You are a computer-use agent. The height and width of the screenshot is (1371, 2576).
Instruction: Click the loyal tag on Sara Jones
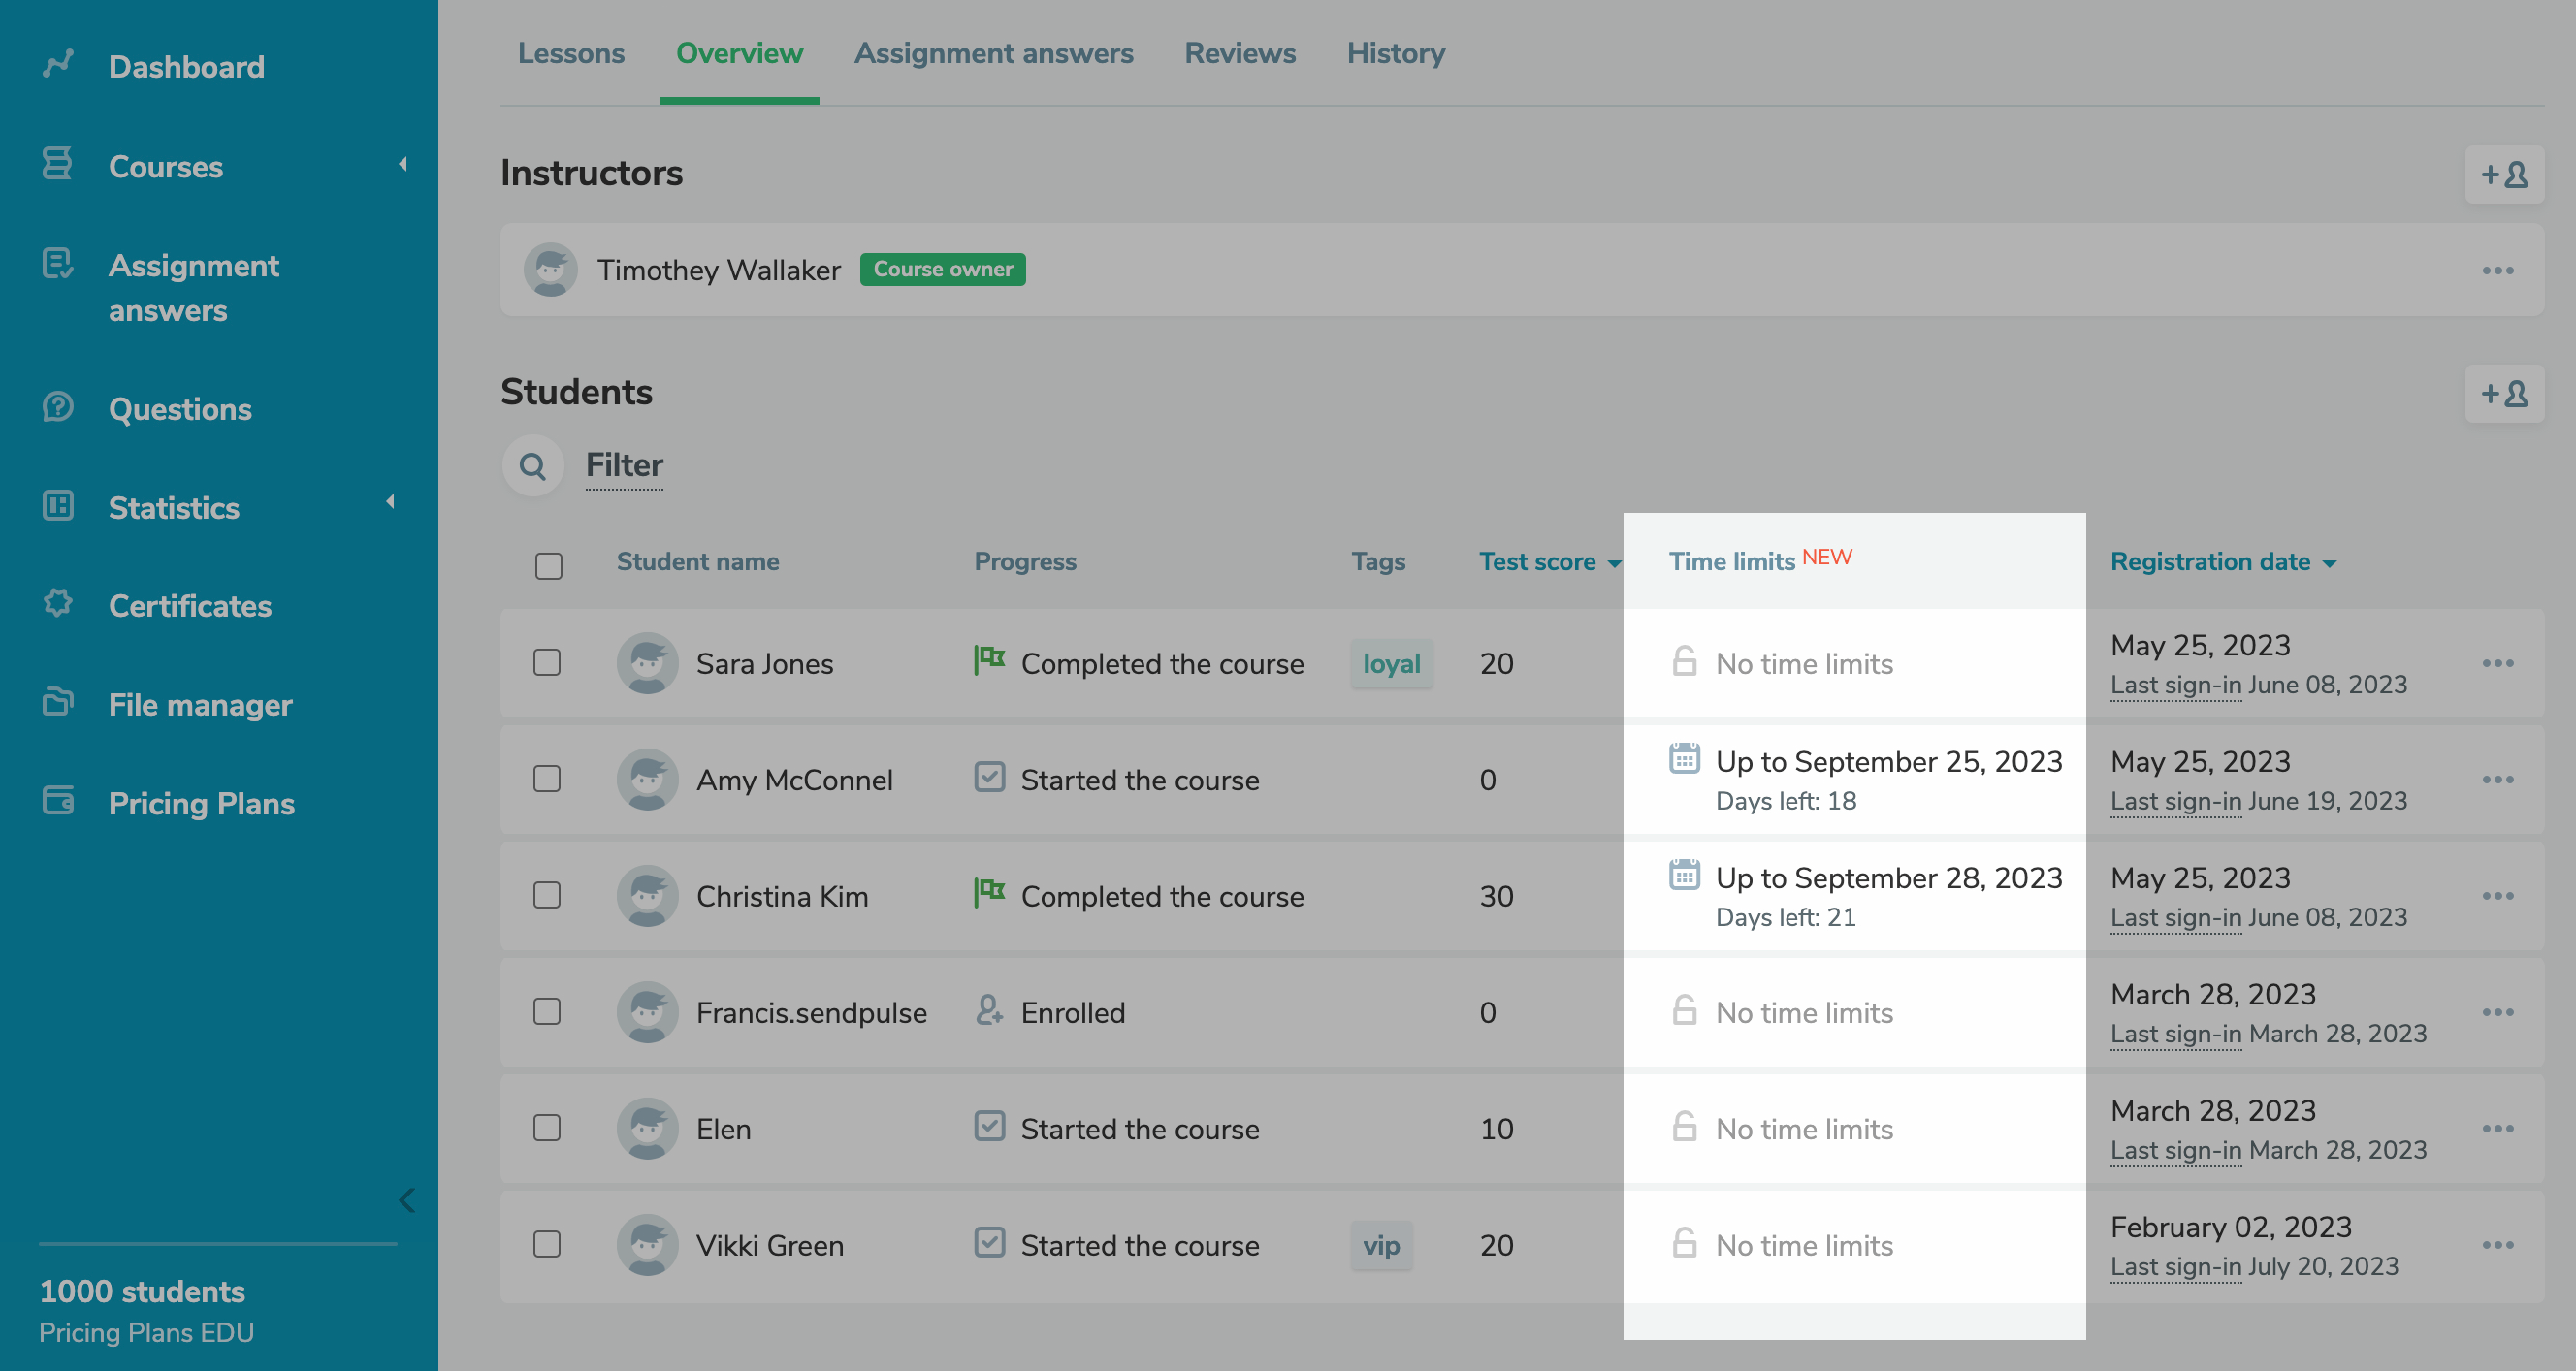point(1390,664)
